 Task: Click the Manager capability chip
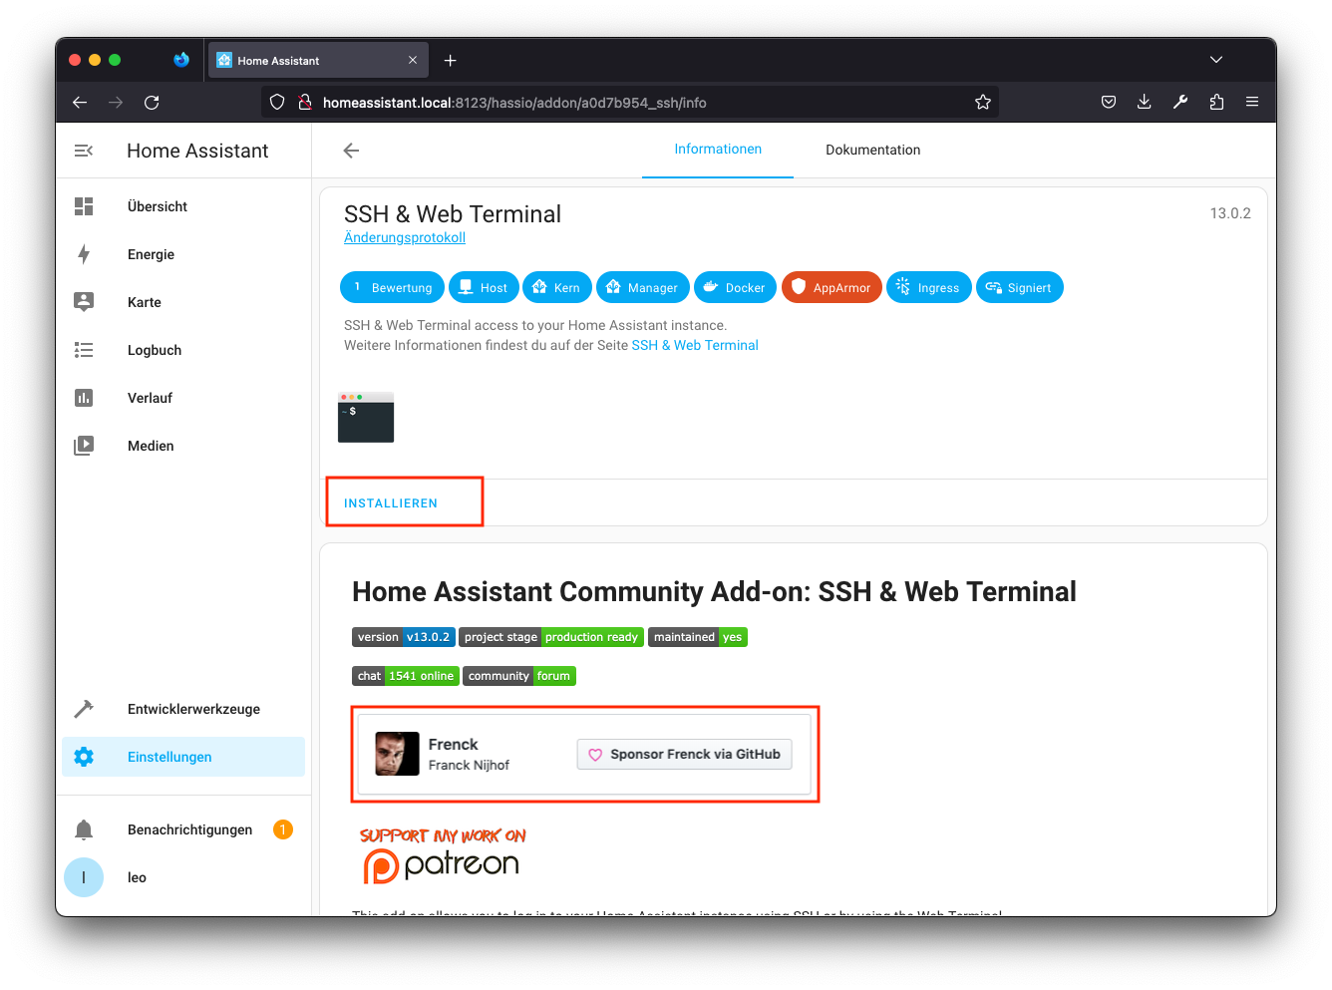click(x=643, y=287)
